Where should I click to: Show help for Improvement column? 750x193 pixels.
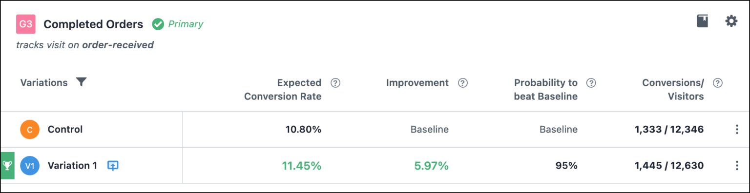click(x=463, y=83)
